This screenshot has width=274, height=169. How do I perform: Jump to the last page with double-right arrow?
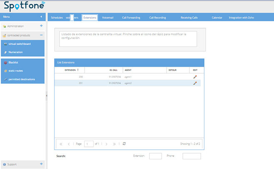pyautogui.click(x=114, y=144)
